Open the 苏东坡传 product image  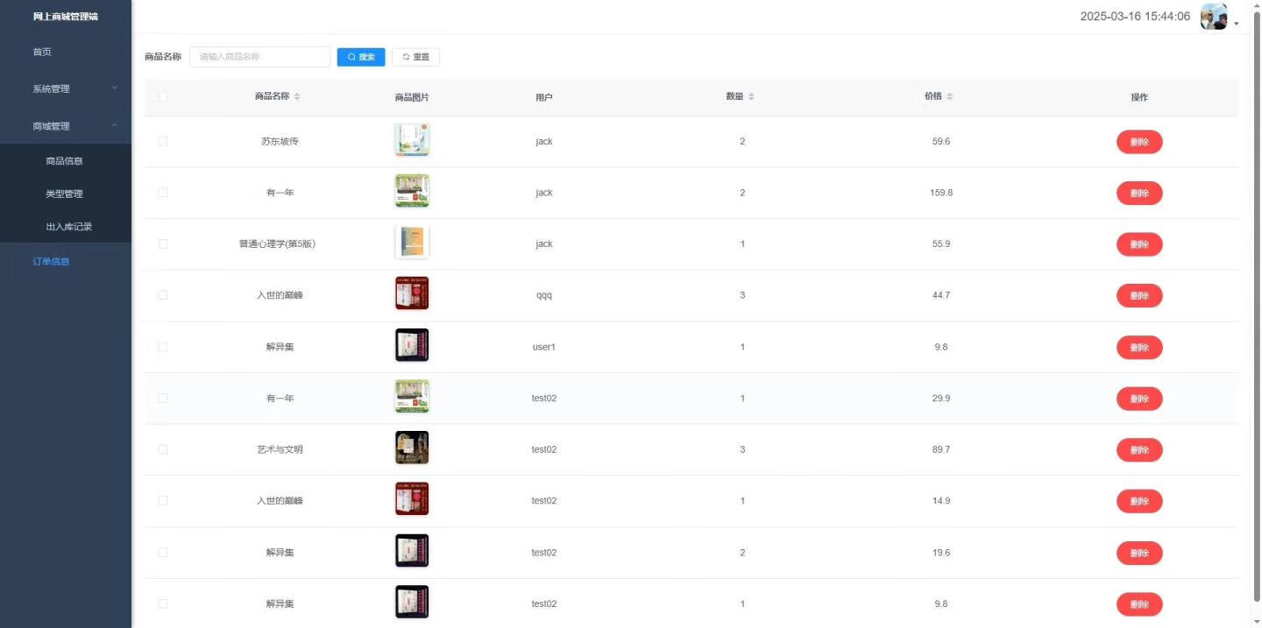(x=412, y=141)
